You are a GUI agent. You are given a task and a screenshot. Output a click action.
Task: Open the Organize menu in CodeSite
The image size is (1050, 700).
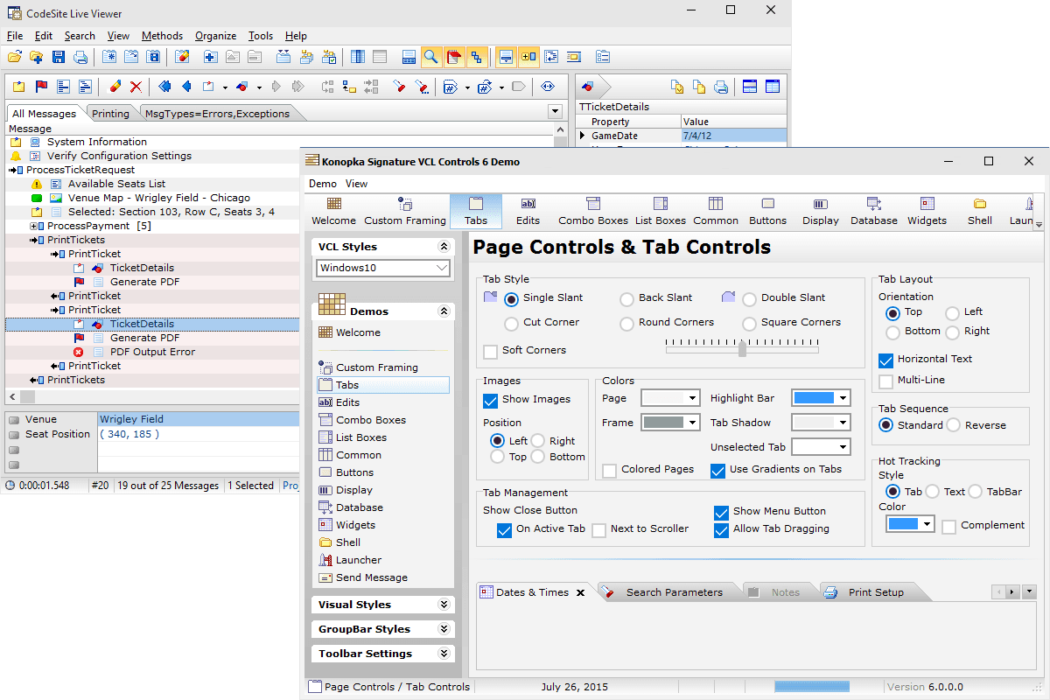216,36
